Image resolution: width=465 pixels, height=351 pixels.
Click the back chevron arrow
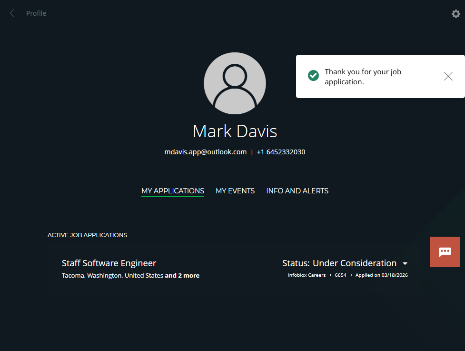point(12,13)
